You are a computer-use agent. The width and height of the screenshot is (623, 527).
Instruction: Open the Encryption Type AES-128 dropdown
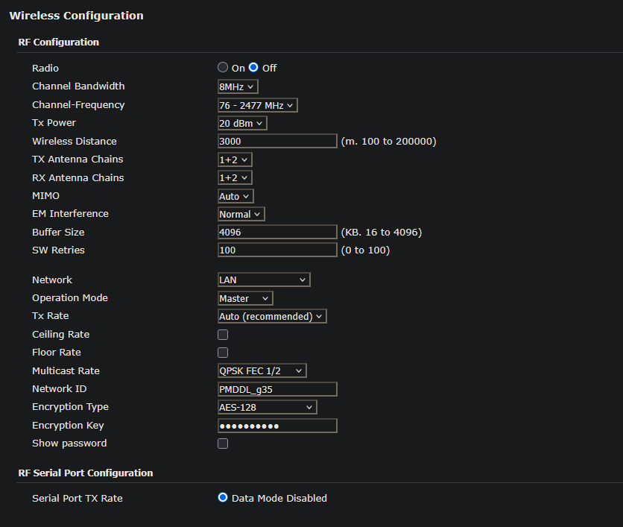(268, 408)
